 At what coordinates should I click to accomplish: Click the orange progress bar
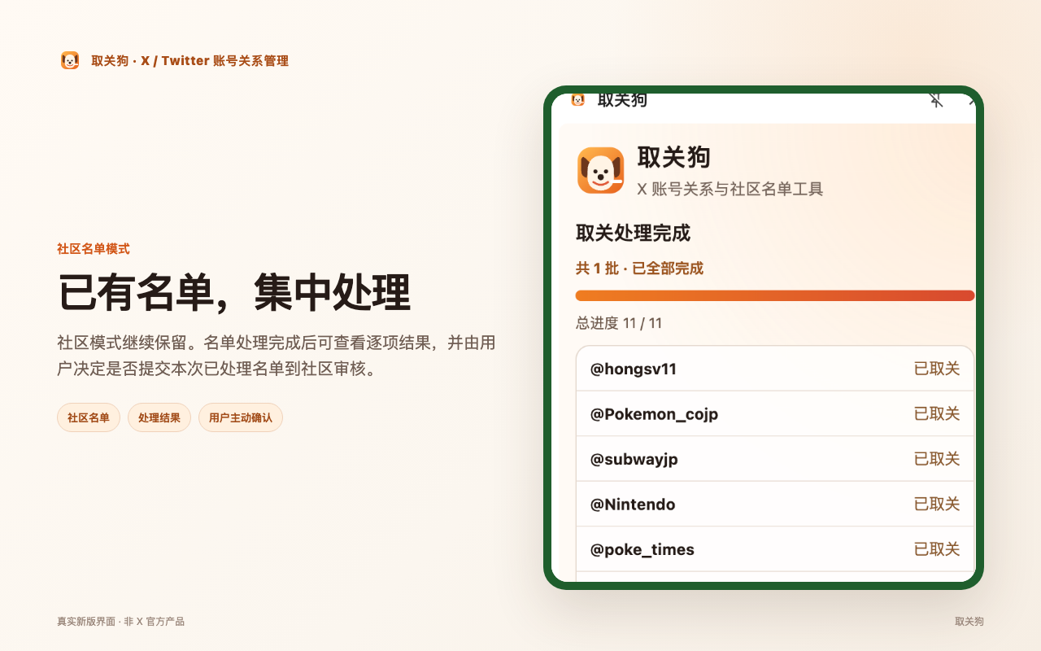tap(775, 295)
